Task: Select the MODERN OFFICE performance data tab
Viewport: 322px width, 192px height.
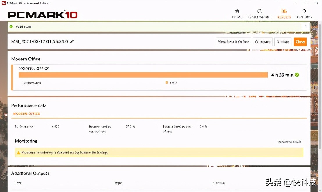Action: tap(26, 114)
